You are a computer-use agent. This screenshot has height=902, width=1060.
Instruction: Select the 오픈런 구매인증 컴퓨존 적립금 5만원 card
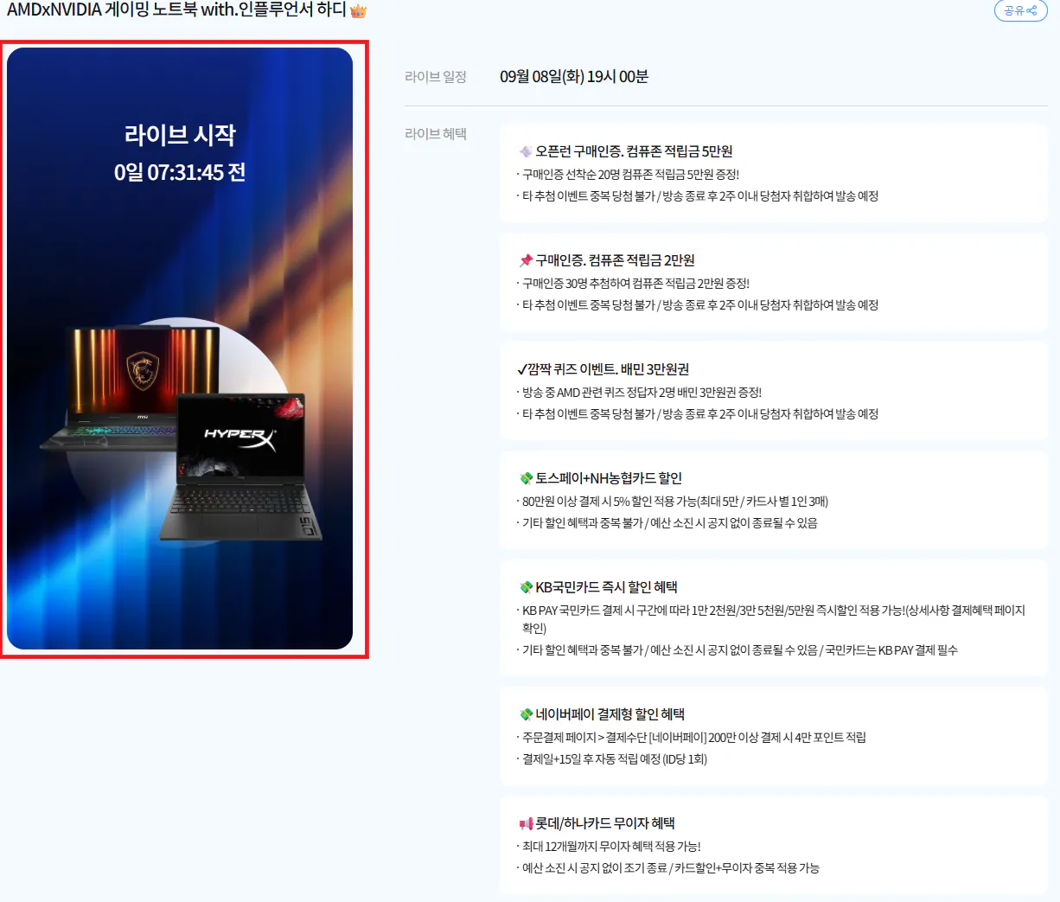coord(773,173)
